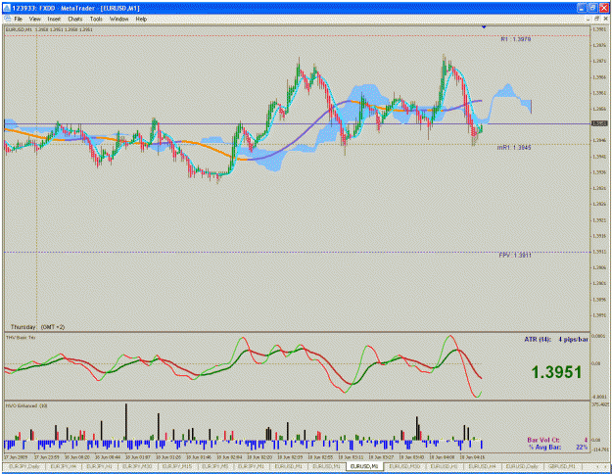Open the Insert menu
The image size is (612, 474).
[54, 19]
